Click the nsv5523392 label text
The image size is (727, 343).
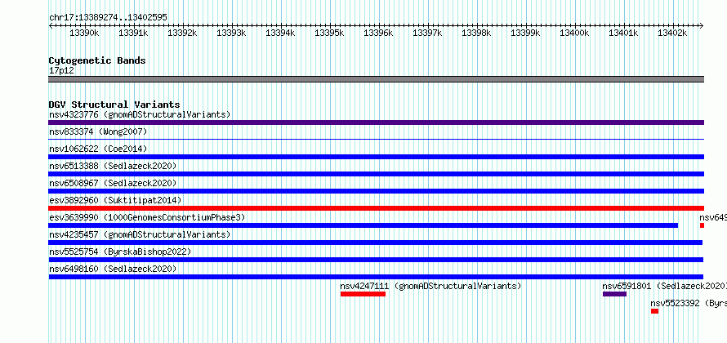coord(689,303)
